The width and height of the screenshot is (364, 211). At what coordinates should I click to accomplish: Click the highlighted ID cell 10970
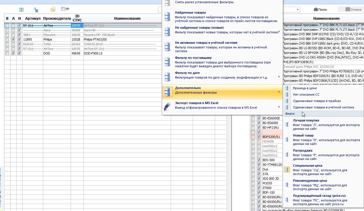pos(77,26)
